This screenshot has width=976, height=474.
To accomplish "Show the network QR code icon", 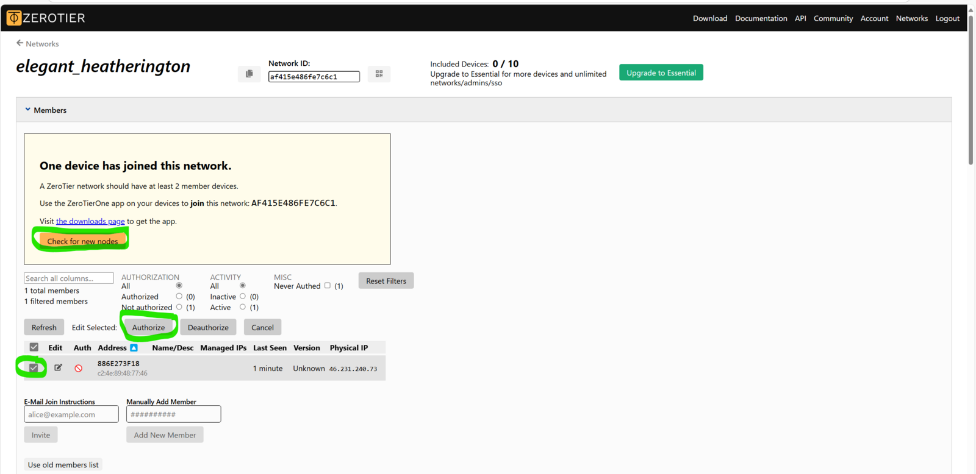I will pos(379,74).
